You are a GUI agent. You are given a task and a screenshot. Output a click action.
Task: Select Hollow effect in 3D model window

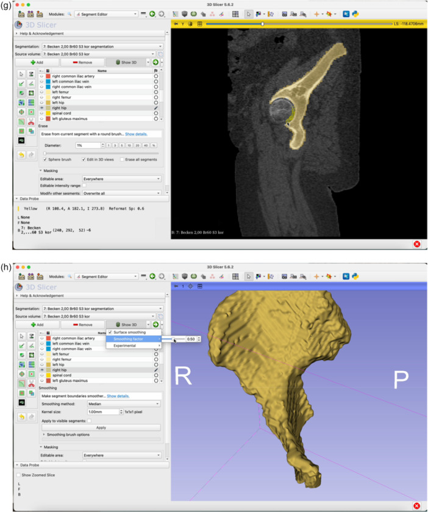[31, 374]
